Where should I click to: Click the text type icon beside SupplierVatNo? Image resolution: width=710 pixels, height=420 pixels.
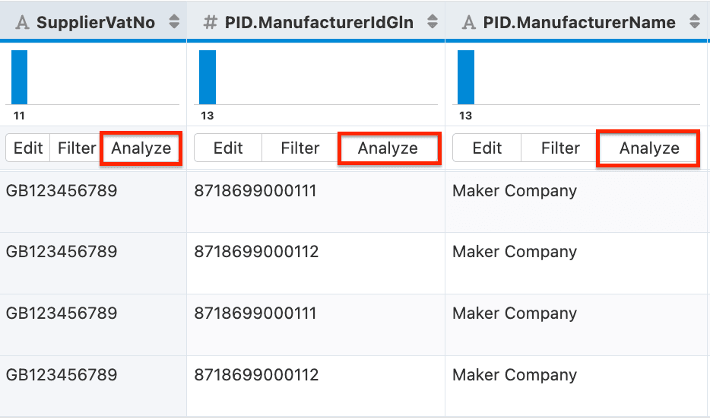pos(22,23)
